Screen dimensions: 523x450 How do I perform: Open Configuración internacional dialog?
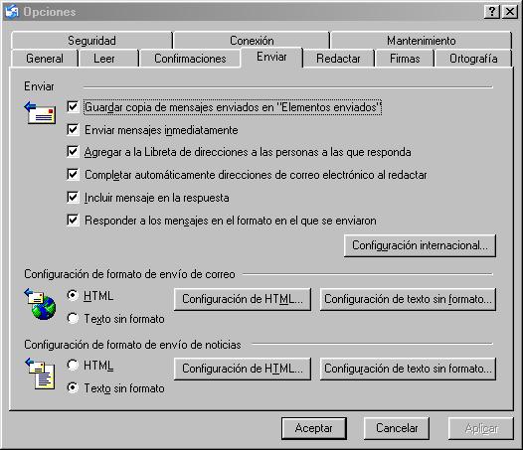coord(420,245)
